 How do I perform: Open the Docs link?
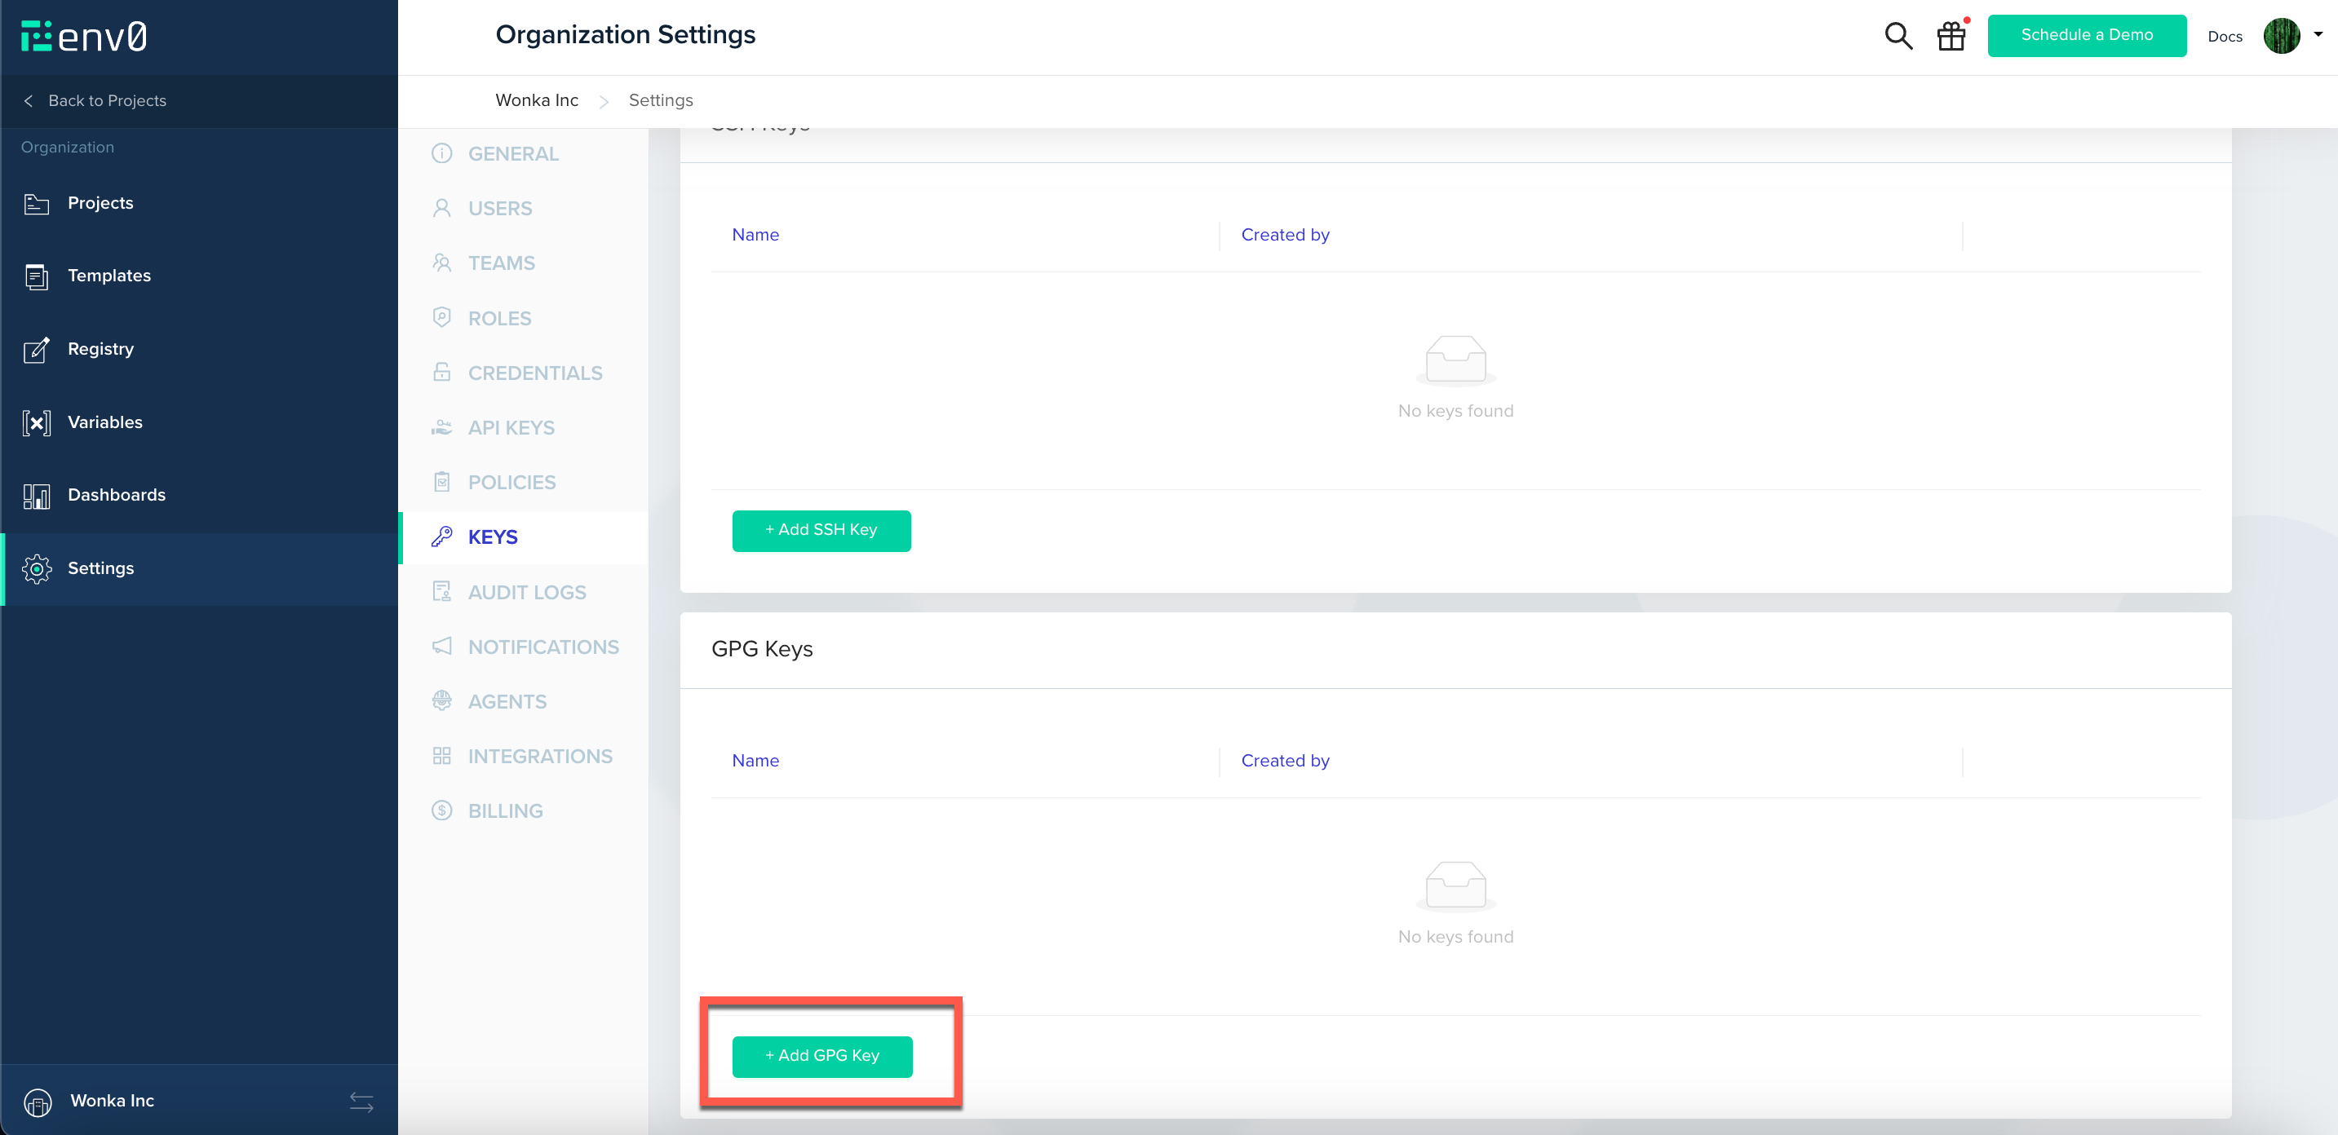pyautogui.click(x=2224, y=37)
